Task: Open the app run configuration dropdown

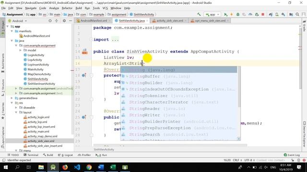Action: pyautogui.click(x=212, y=14)
